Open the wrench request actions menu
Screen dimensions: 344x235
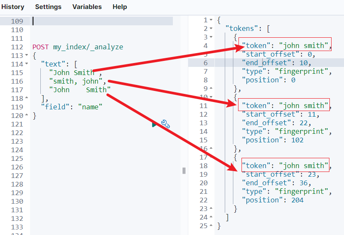tap(166, 124)
